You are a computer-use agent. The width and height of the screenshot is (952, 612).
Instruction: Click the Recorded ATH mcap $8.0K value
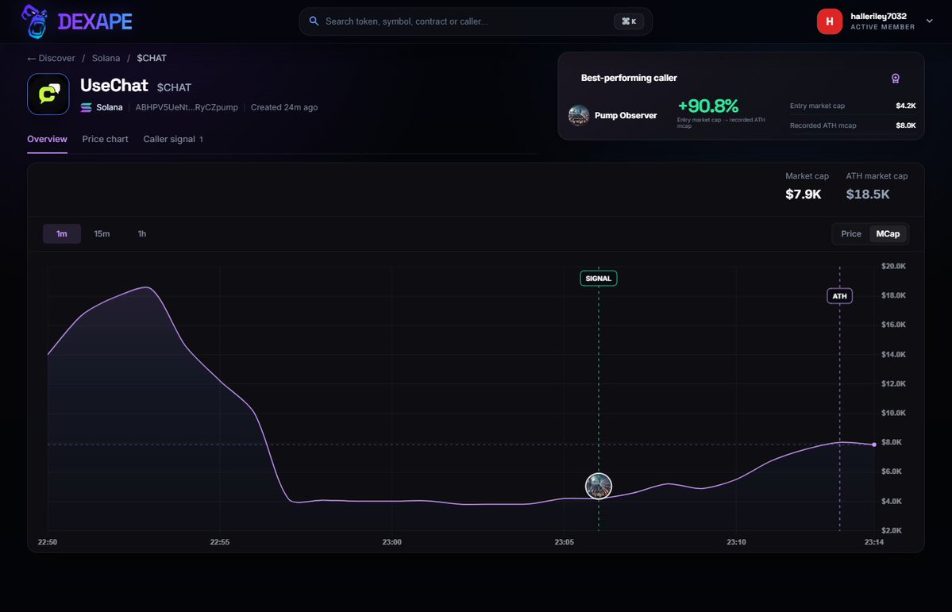point(905,125)
